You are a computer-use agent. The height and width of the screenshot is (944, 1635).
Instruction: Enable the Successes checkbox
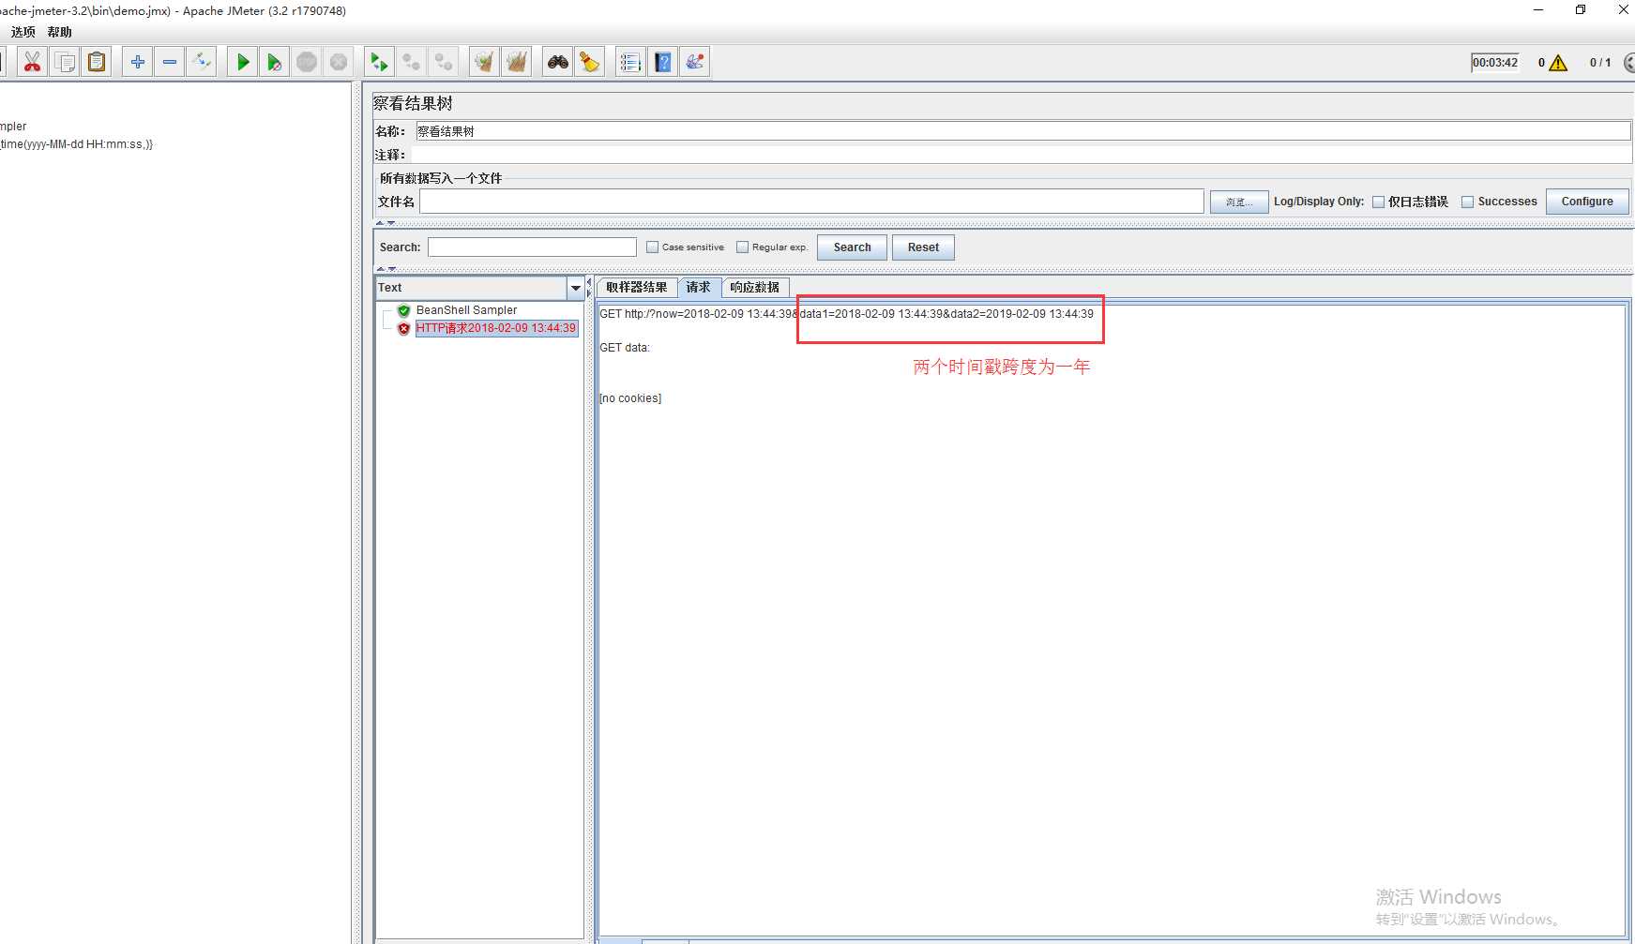[1468, 202]
